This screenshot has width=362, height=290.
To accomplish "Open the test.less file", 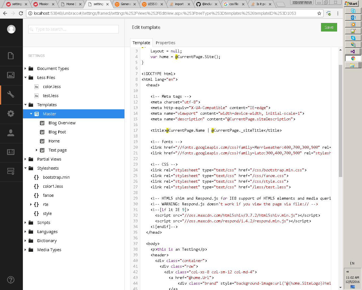I will pos(51,96).
